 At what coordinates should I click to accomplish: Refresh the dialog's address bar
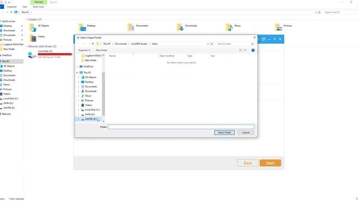pos(212,44)
